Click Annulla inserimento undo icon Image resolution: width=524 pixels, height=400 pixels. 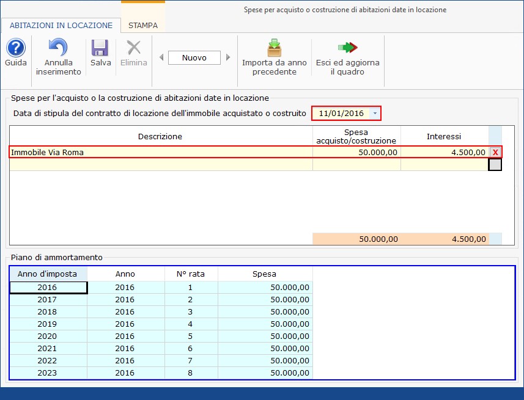(x=58, y=49)
